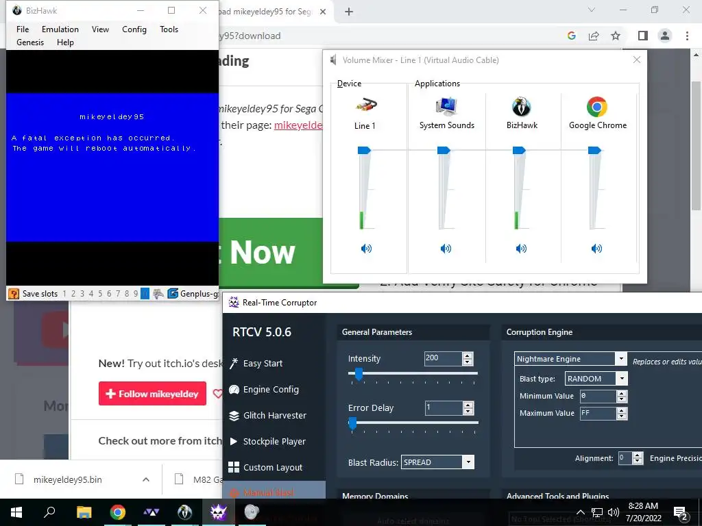Mute BizHawk in Volume Mixer
The image size is (702, 526).
coord(521,248)
